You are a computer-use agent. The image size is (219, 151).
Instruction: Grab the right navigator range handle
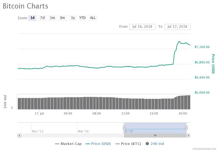[186, 128]
